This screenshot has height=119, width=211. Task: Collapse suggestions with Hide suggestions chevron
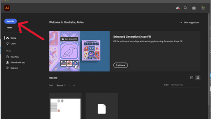[181, 22]
